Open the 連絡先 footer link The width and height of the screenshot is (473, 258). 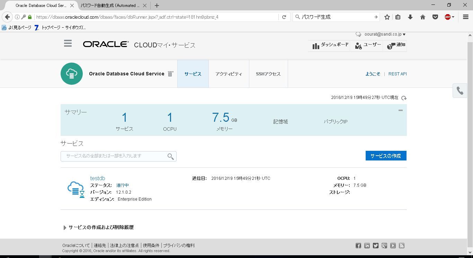click(100, 246)
